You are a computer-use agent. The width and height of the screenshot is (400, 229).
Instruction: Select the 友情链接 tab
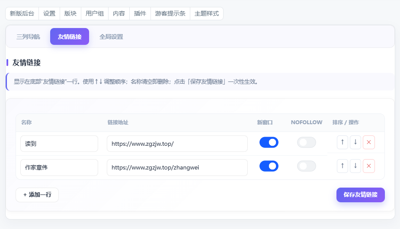click(70, 37)
